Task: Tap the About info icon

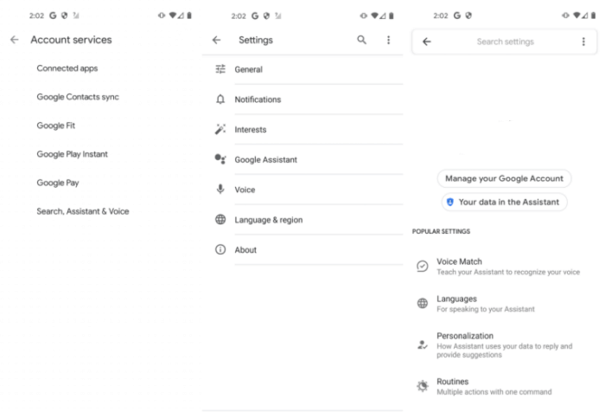Action: [x=220, y=249]
